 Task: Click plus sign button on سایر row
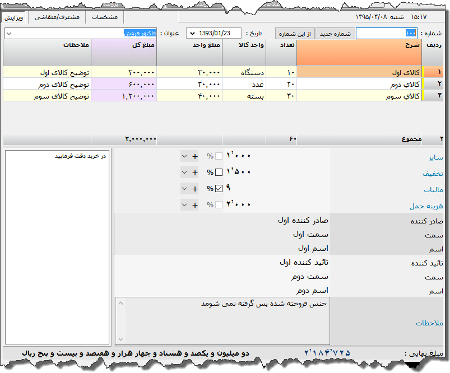pyautogui.click(x=194, y=156)
